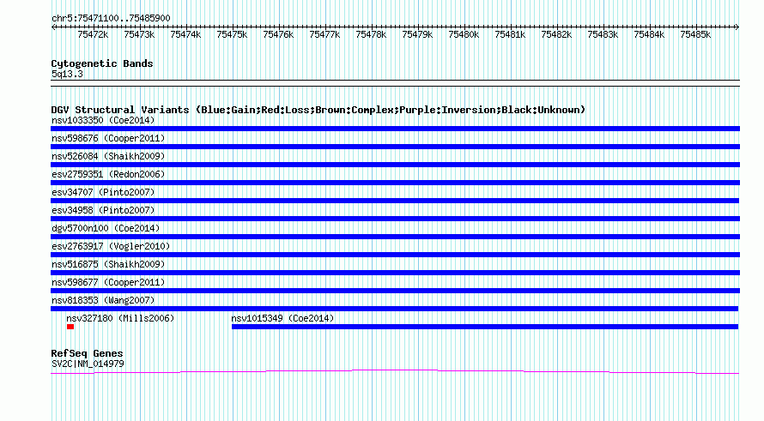Viewport: 764px width, 421px height.
Task: Click the nsv516875 (Shaikh2009) label
Action: coord(108,264)
